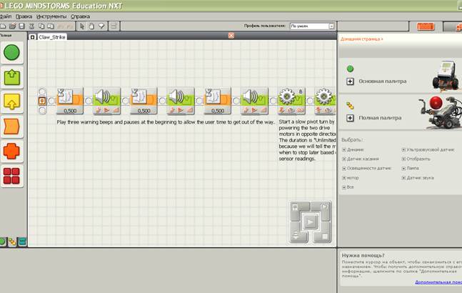Click the orange LEGO brick icon top right
This screenshot has width=462, height=293.
(426, 27)
